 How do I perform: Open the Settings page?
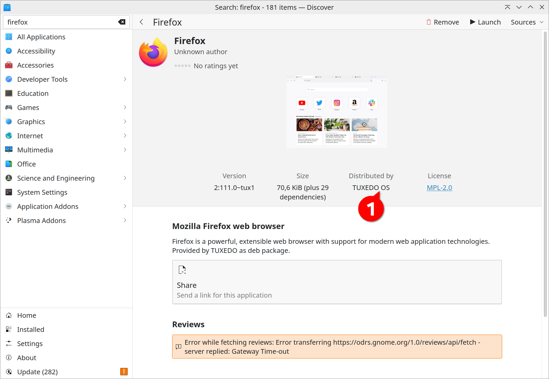(66, 344)
